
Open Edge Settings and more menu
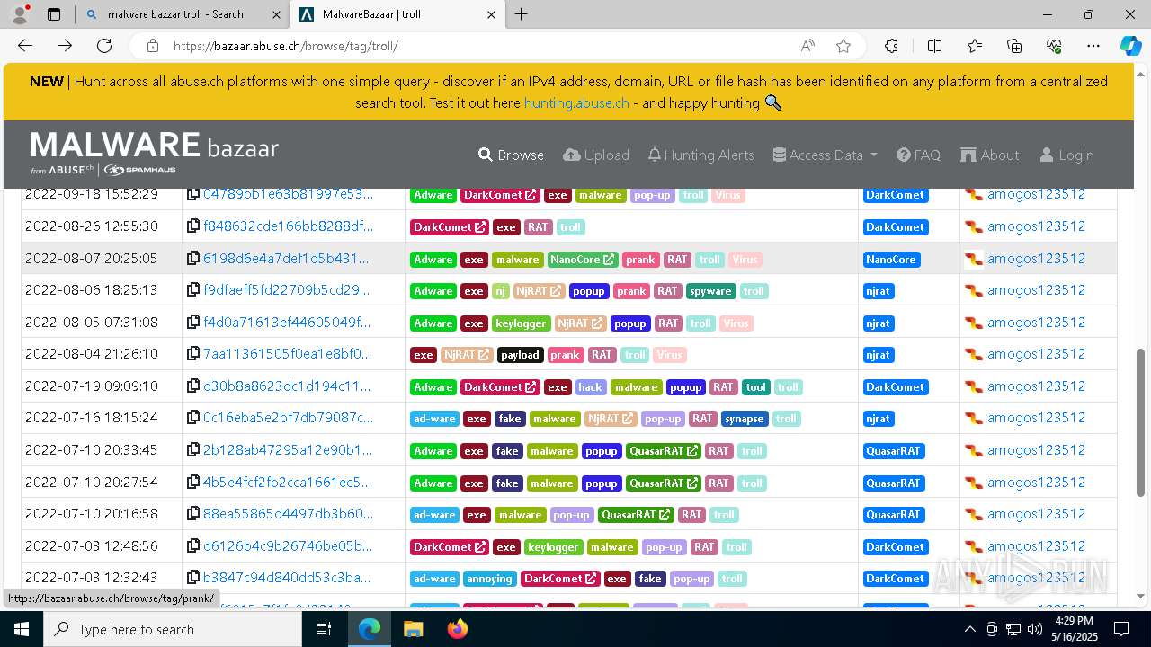[1093, 46]
